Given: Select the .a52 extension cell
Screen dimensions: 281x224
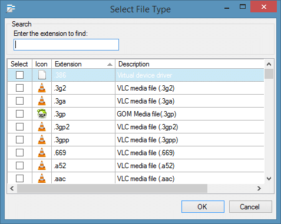Looking at the screenshot, I should (83, 166).
